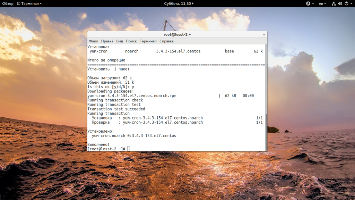Click the terminal icon beside Терминал
Image resolution: width=355 pixels, height=200 pixels.
(x=19, y=3)
